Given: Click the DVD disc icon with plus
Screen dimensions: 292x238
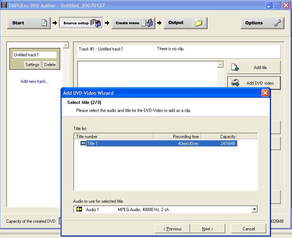Looking at the screenshot, I should [235, 82].
